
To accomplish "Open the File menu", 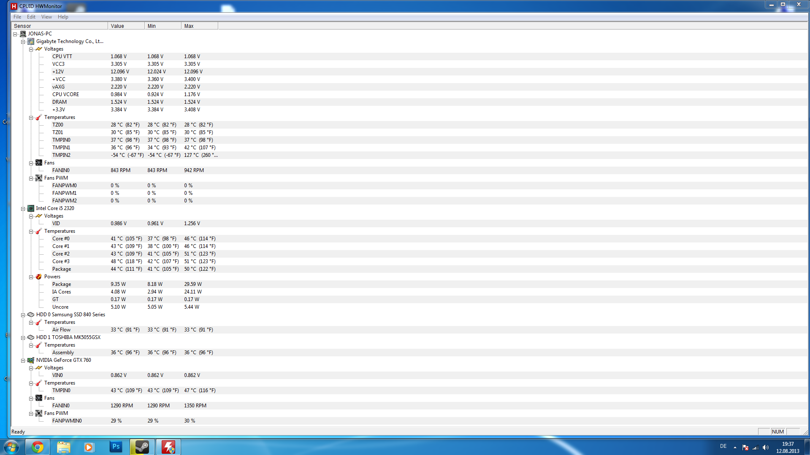I will click(17, 17).
